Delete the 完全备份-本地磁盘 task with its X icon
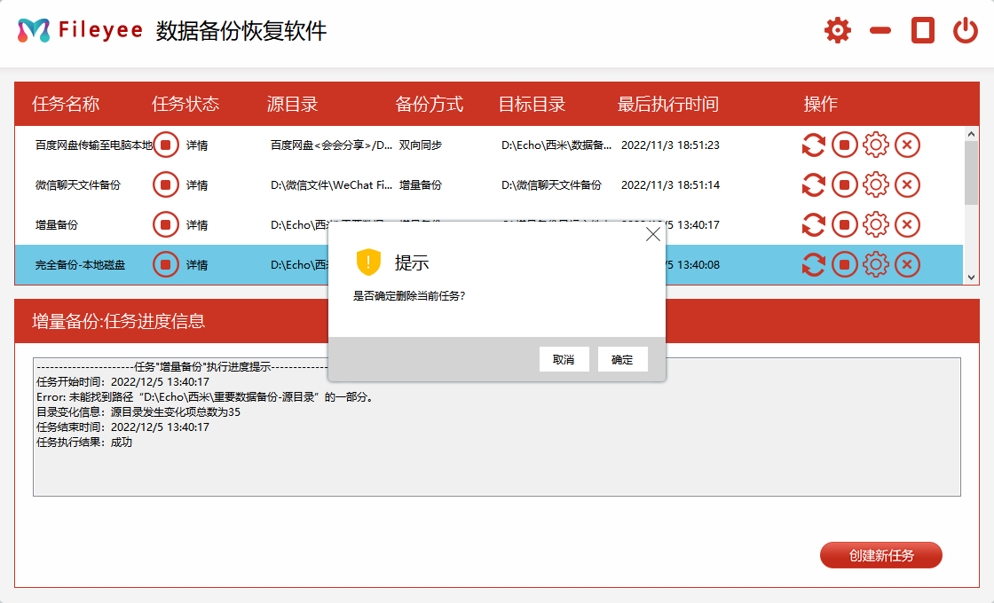This screenshot has height=603, width=994. [907, 264]
